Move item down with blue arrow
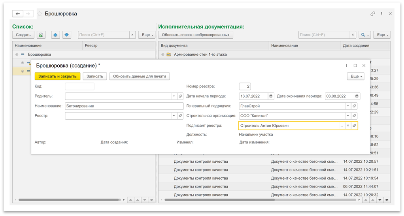The image size is (404, 216). (x=66, y=35)
